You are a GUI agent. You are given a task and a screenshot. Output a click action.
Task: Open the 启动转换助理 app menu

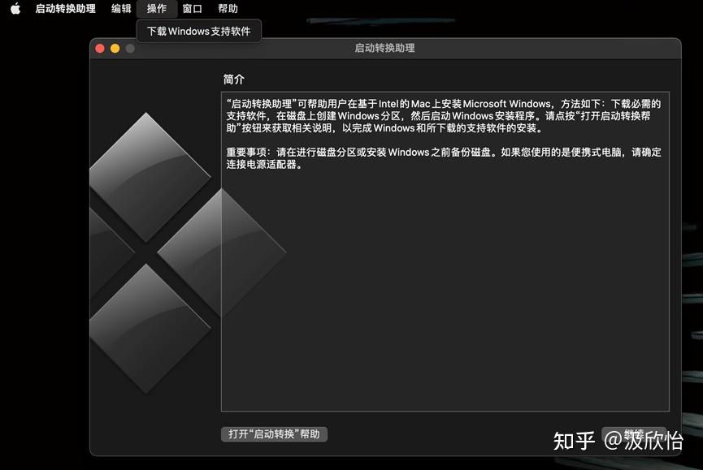[x=66, y=8]
